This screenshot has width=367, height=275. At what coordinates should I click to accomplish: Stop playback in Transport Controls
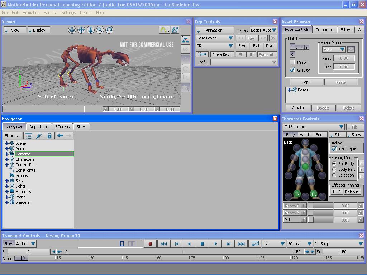point(202,243)
